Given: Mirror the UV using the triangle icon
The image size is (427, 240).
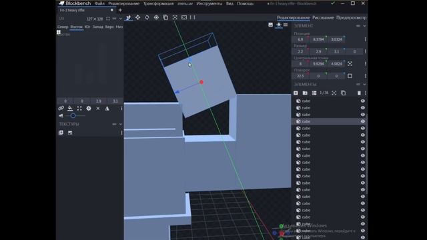Looking at the screenshot, I should click(107, 108).
